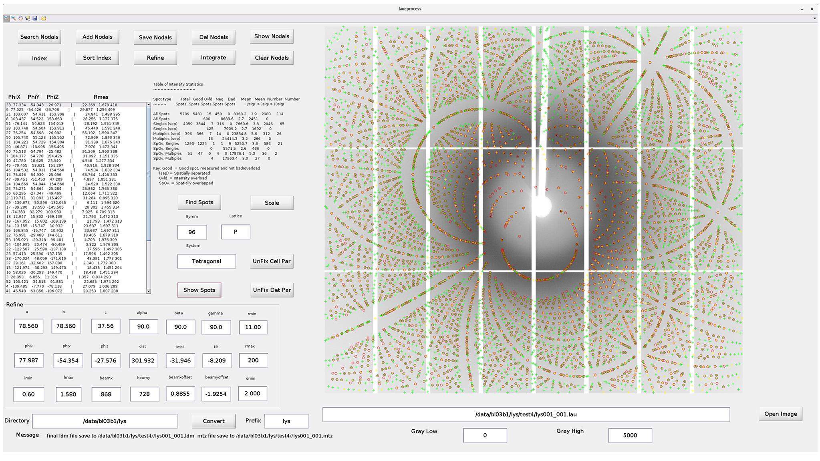The width and height of the screenshot is (820, 461).
Task: Click the lmax field showing 1.580
Action: click(68, 394)
